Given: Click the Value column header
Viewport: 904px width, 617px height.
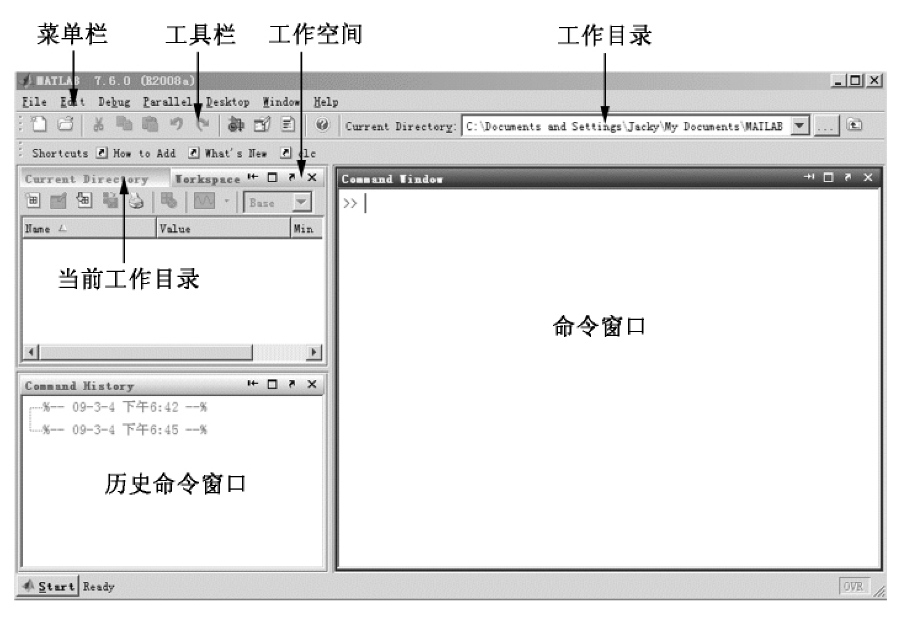Looking at the screenshot, I should point(224,228).
